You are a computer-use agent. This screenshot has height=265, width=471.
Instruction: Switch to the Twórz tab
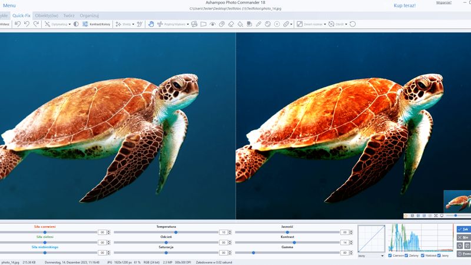(x=69, y=16)
